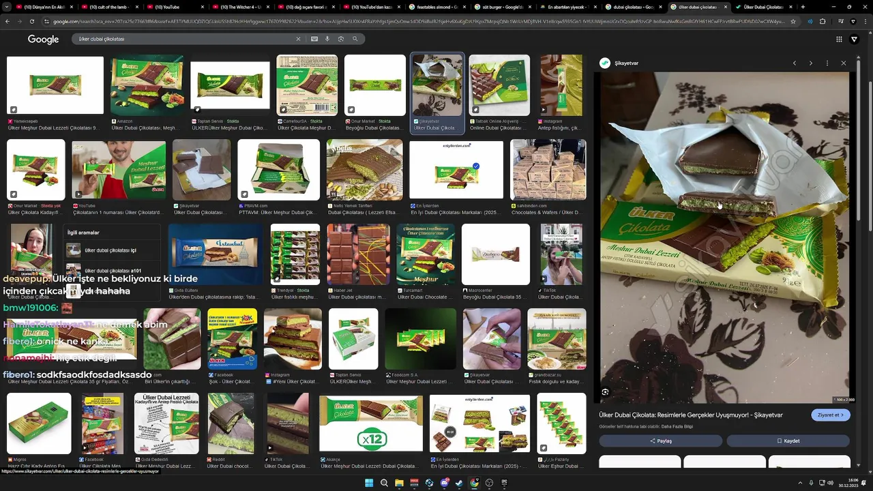
Task: Click the Paylaş share button
Action: tap(660, 441)
